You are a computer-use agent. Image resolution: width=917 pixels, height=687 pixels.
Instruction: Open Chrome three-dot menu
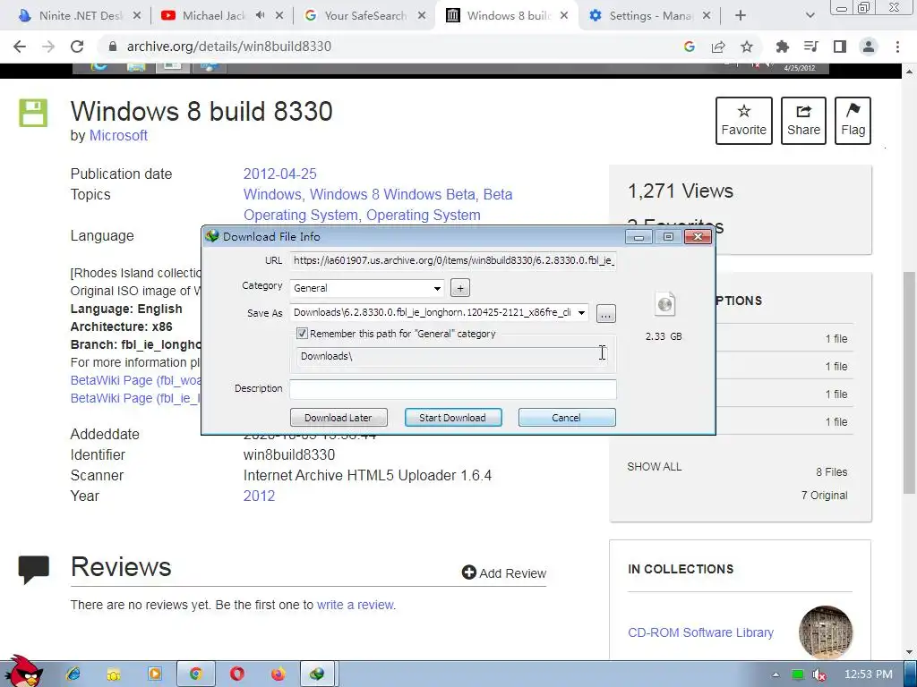[897, 47]
